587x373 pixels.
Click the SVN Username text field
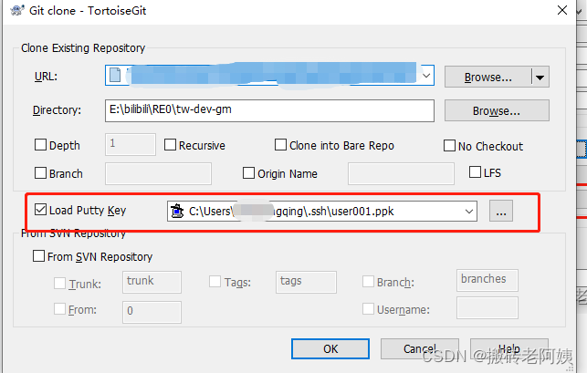click(x=487, y=308)
